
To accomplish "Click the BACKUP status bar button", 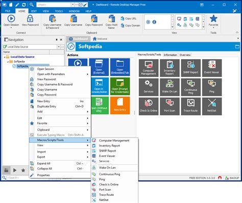I will [x=232, y=178].
